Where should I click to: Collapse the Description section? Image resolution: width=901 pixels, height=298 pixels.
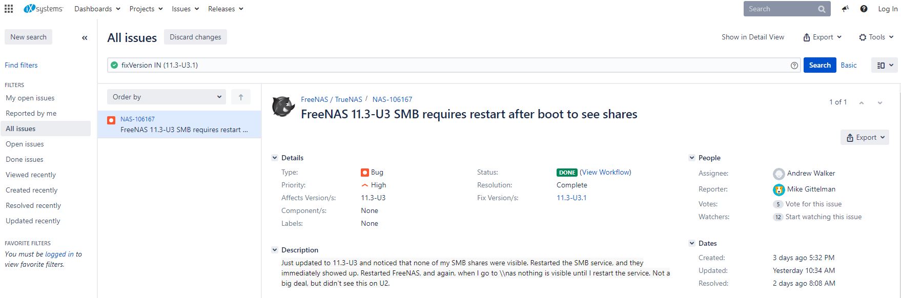pos(275,250)
